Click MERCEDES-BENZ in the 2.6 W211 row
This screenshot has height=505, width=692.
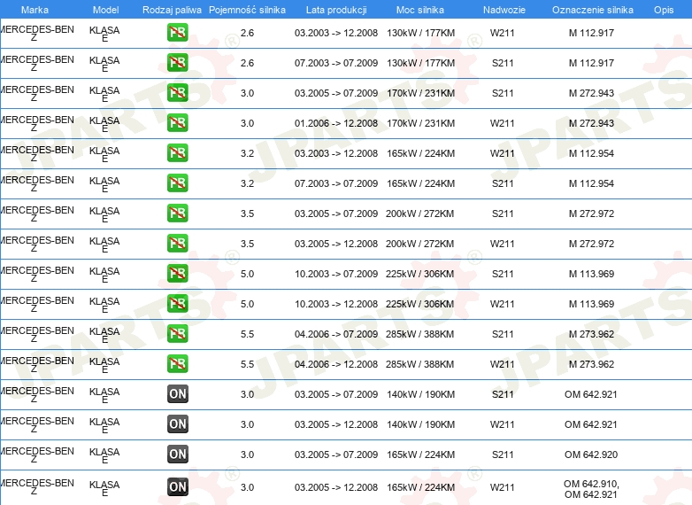[36, 33]
